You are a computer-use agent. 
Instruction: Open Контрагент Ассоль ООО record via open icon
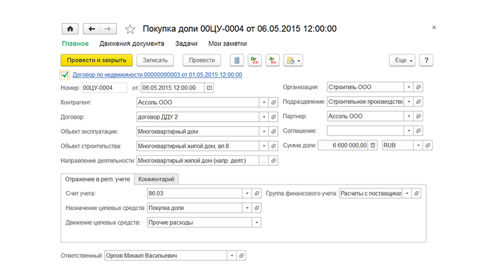point(274,103)
